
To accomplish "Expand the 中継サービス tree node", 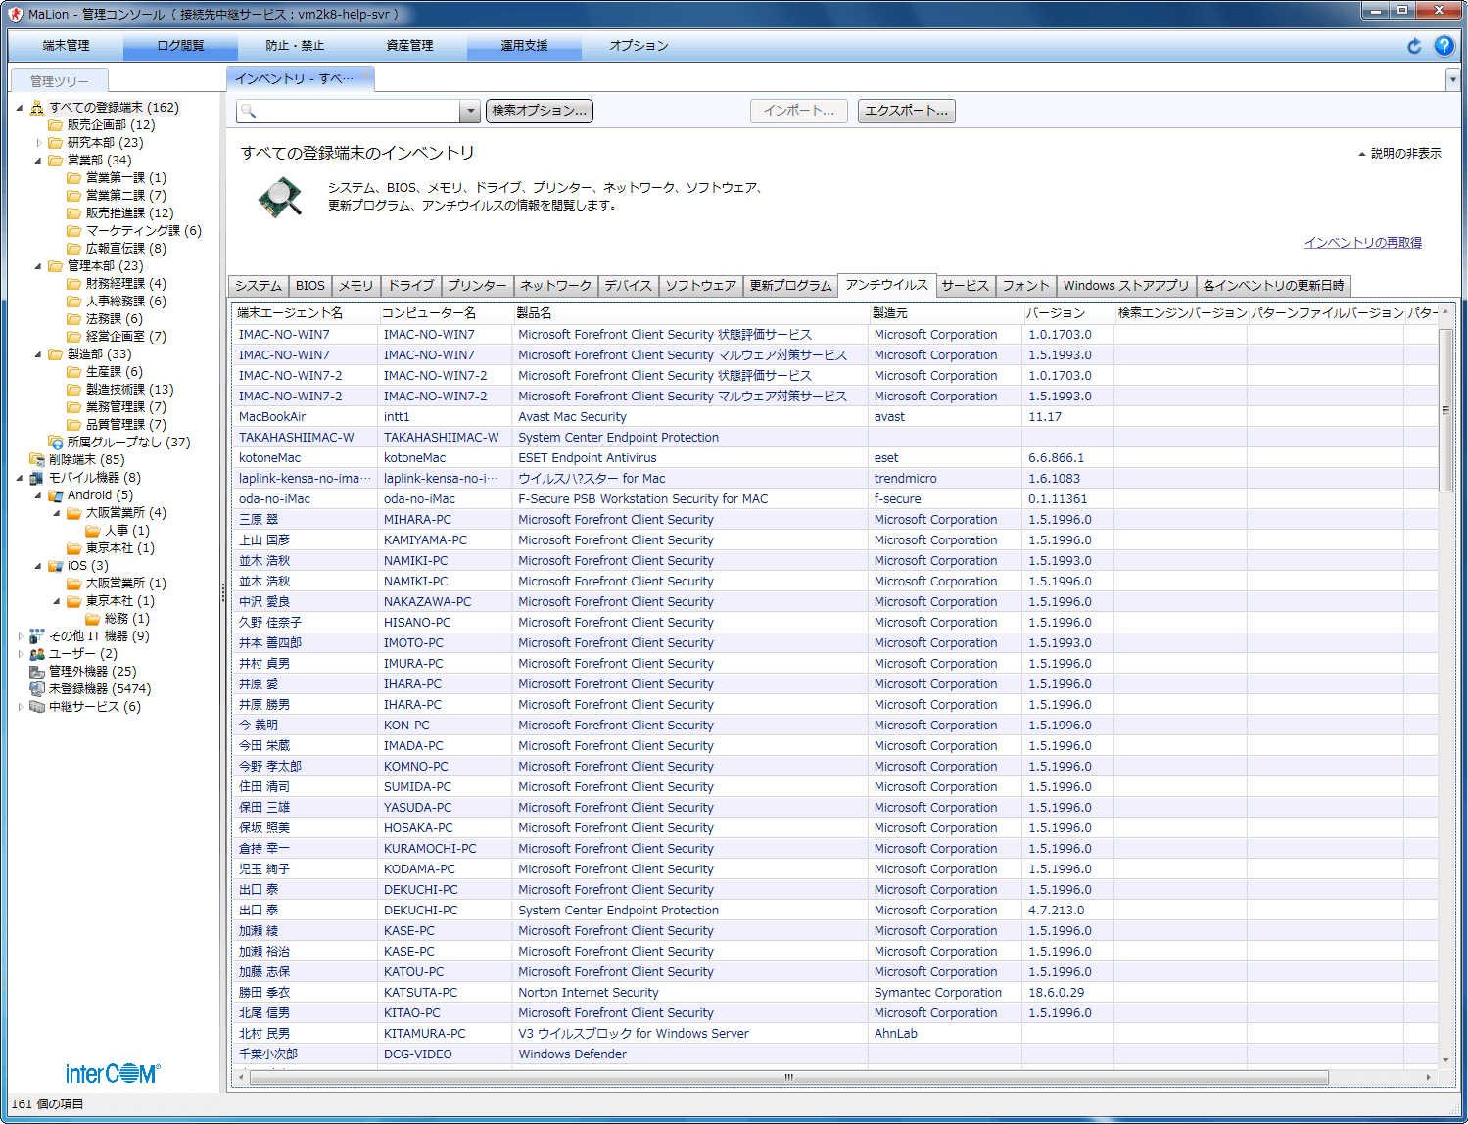I will coord(21,707).
